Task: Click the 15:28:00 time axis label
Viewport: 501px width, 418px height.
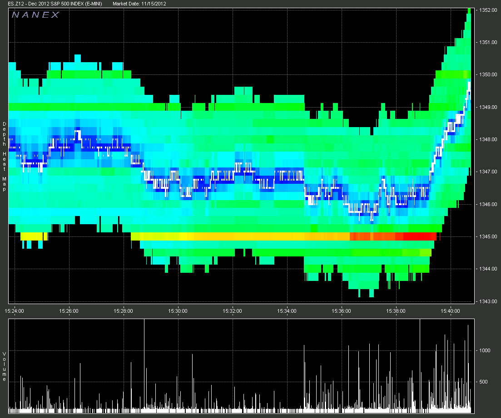Action: [x=124, y=311]
